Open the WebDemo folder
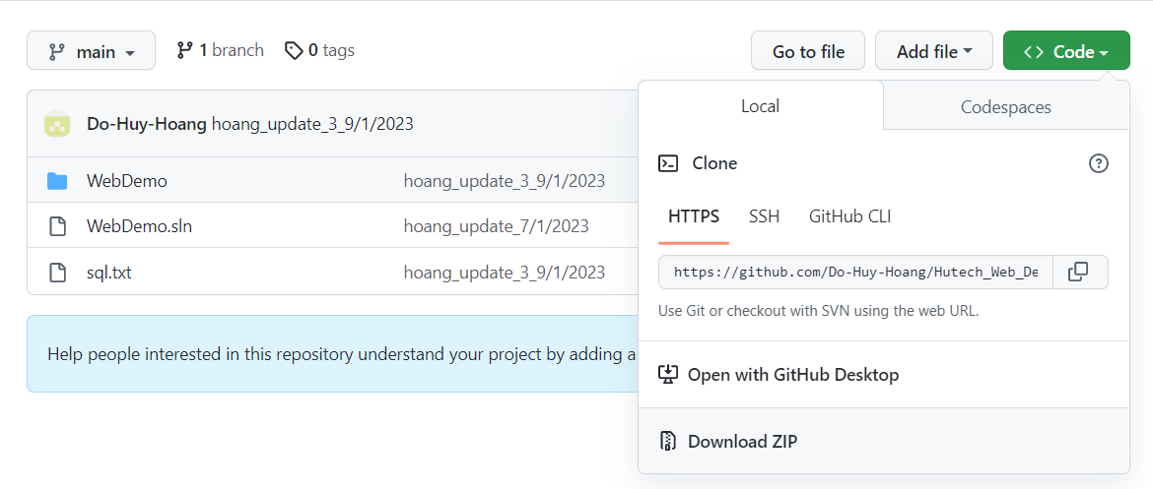1153x489 pixels. [126, 181]
